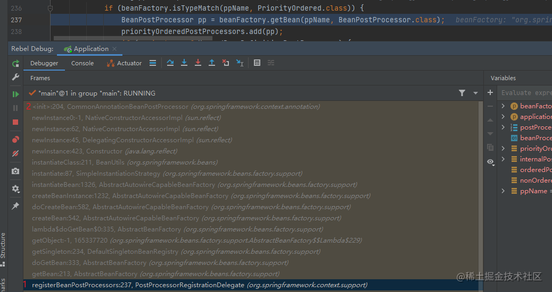Open View Breakpoints red circles icon
Screen dimensions: 552x292
click(15, 139)
